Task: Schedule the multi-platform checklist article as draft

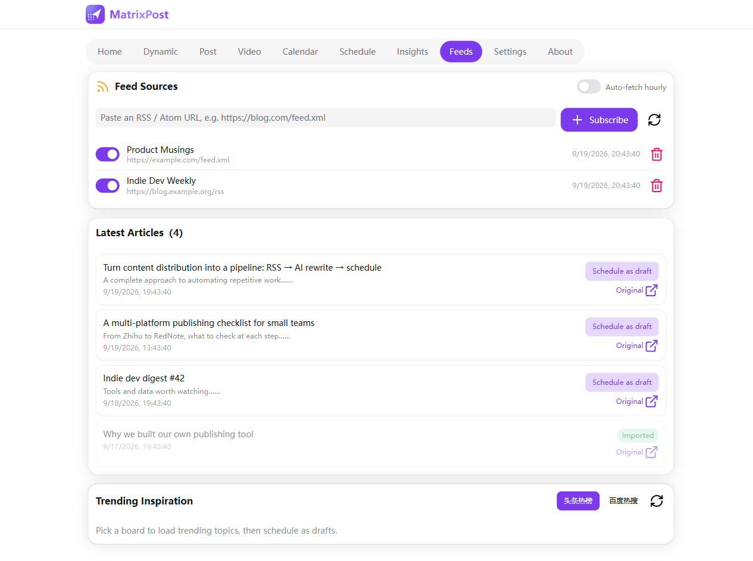Action: [x=622, y=327]
